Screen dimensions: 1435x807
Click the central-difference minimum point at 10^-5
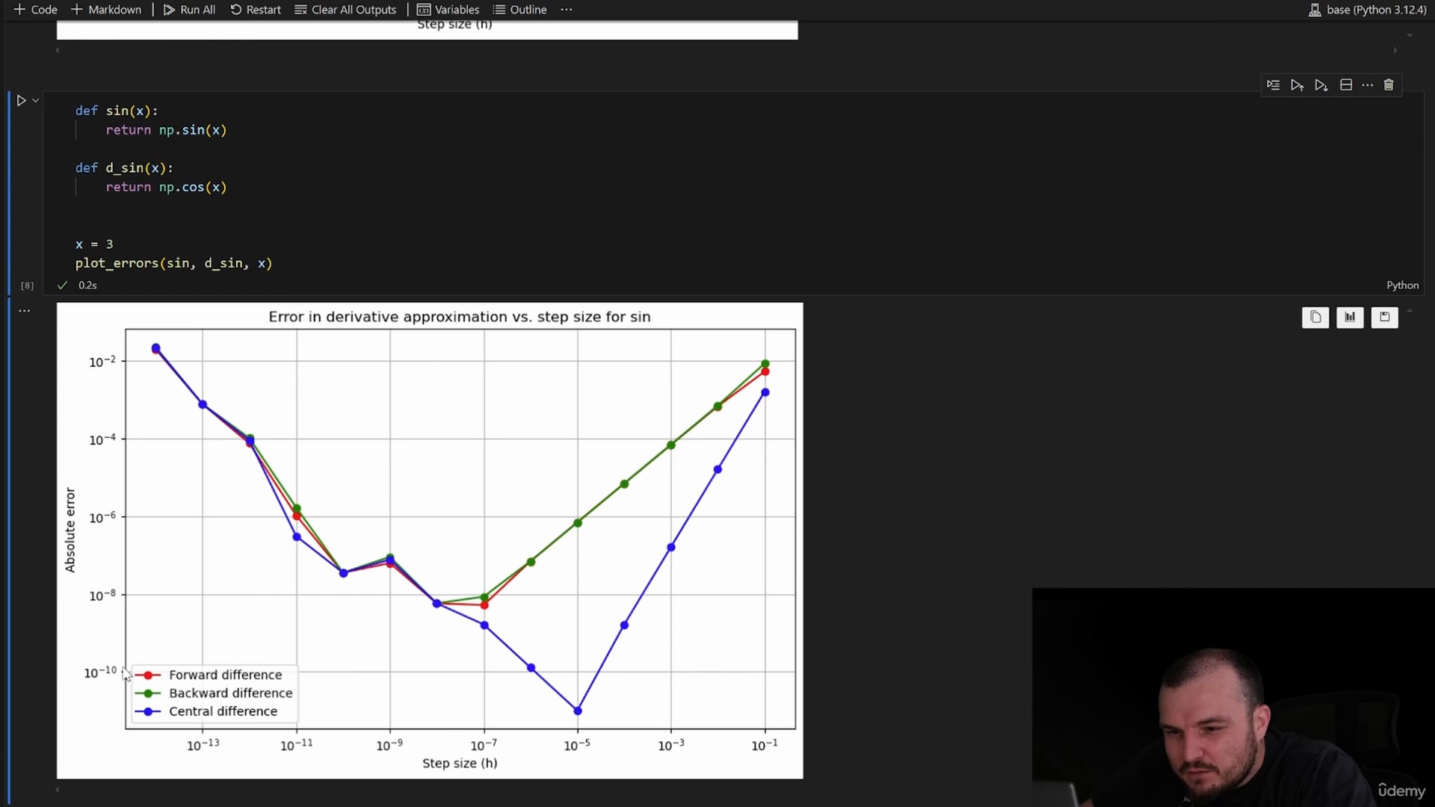click(x=578, y=711)
